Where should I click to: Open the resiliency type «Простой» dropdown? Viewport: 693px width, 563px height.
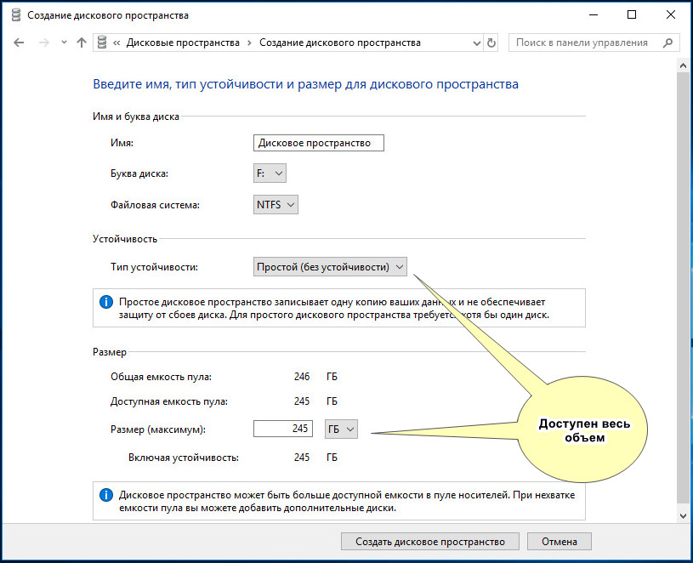click(x=330, y=267)
